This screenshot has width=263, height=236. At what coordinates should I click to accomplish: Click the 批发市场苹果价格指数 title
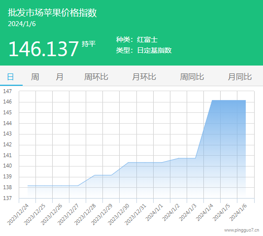(x=52, y=13)
